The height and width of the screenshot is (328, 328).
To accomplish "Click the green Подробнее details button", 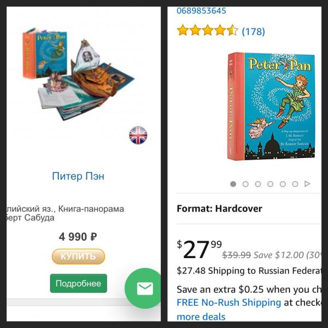I will pyautogui.click(x=78, y=283).
